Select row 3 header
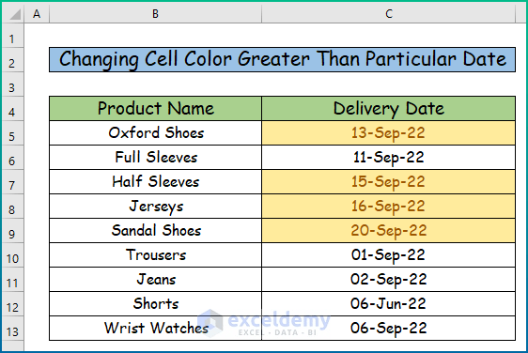The image size is (528, 353). (x=13, y=84)
